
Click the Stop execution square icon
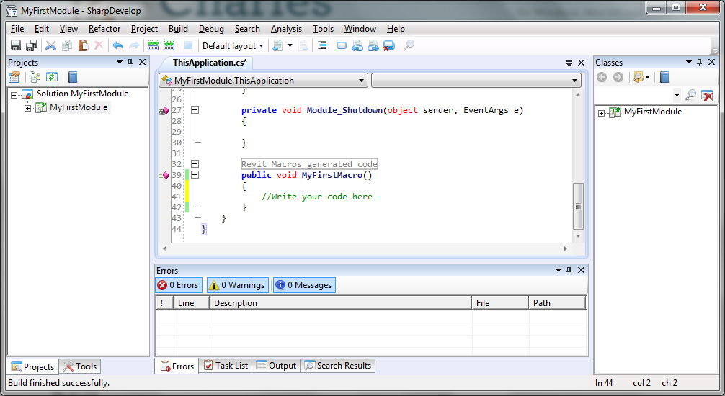(x=188, y=45)
